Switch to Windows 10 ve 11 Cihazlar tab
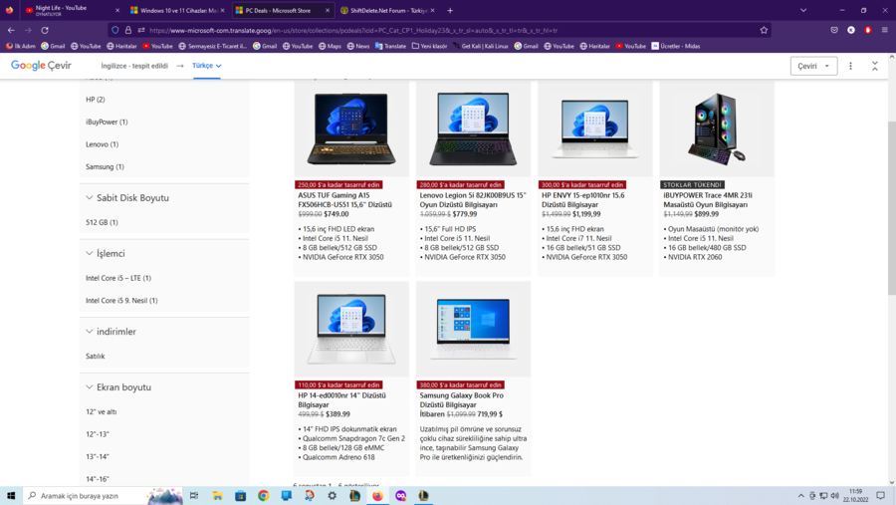 click(x=174, y=10)
